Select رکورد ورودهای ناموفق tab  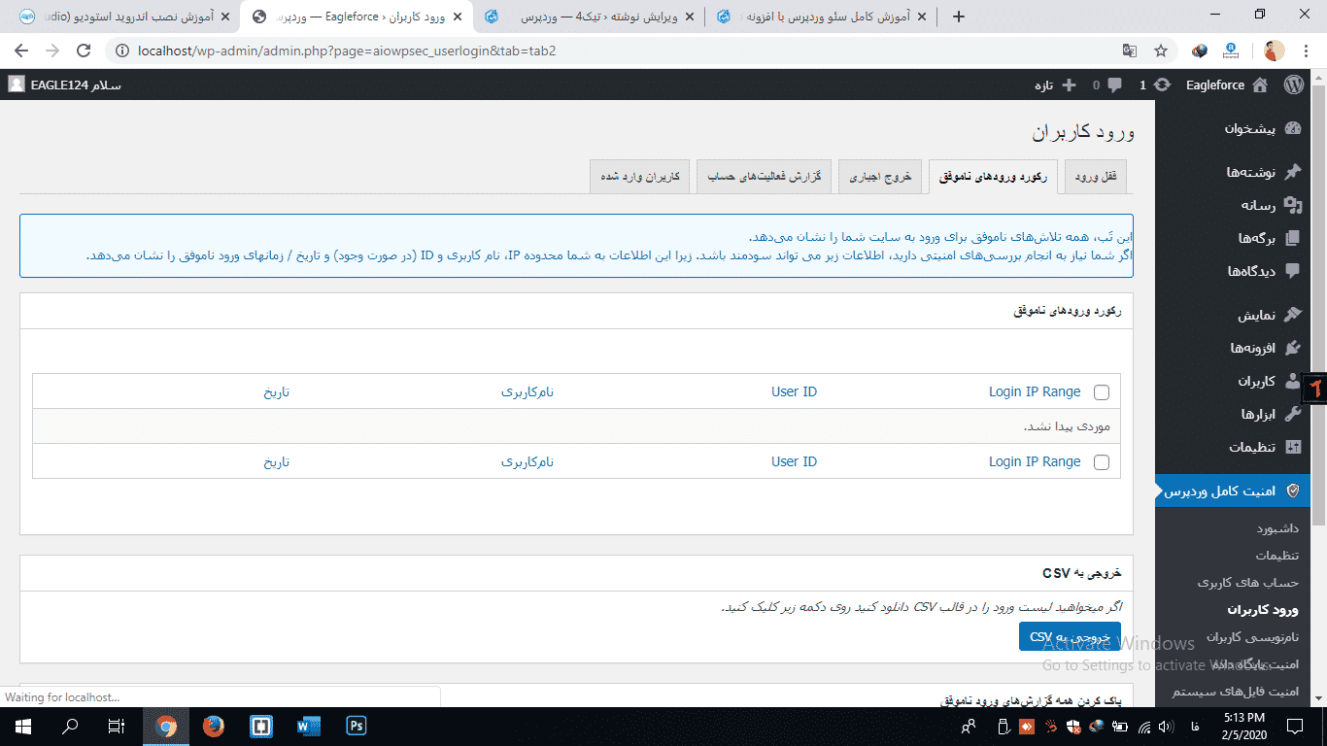[x=993, y=177]
